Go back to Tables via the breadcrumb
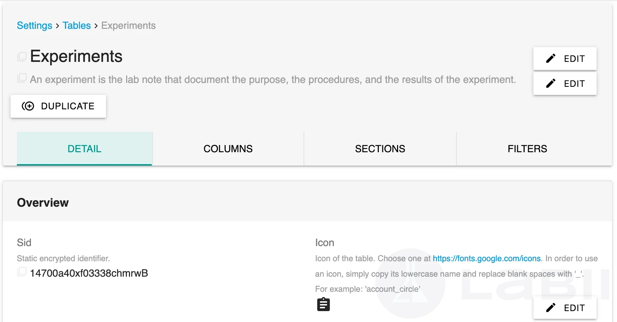 77,26
